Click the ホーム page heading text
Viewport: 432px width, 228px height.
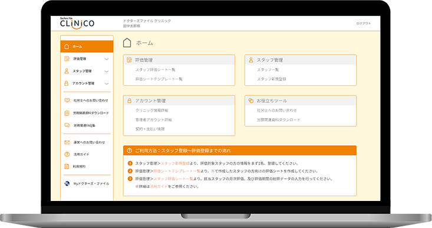144,43
